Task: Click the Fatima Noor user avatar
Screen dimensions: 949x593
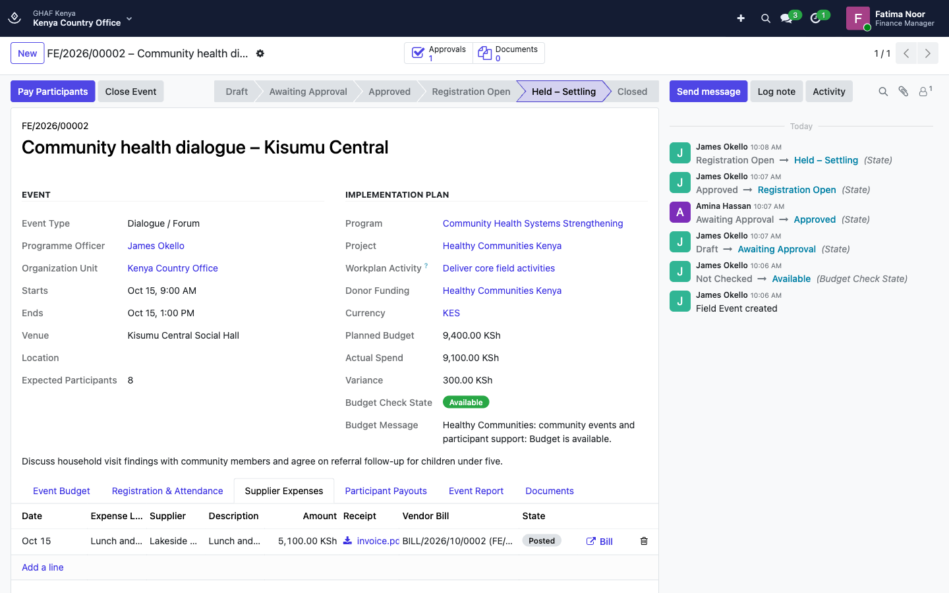Action: [x=858, y=18]
